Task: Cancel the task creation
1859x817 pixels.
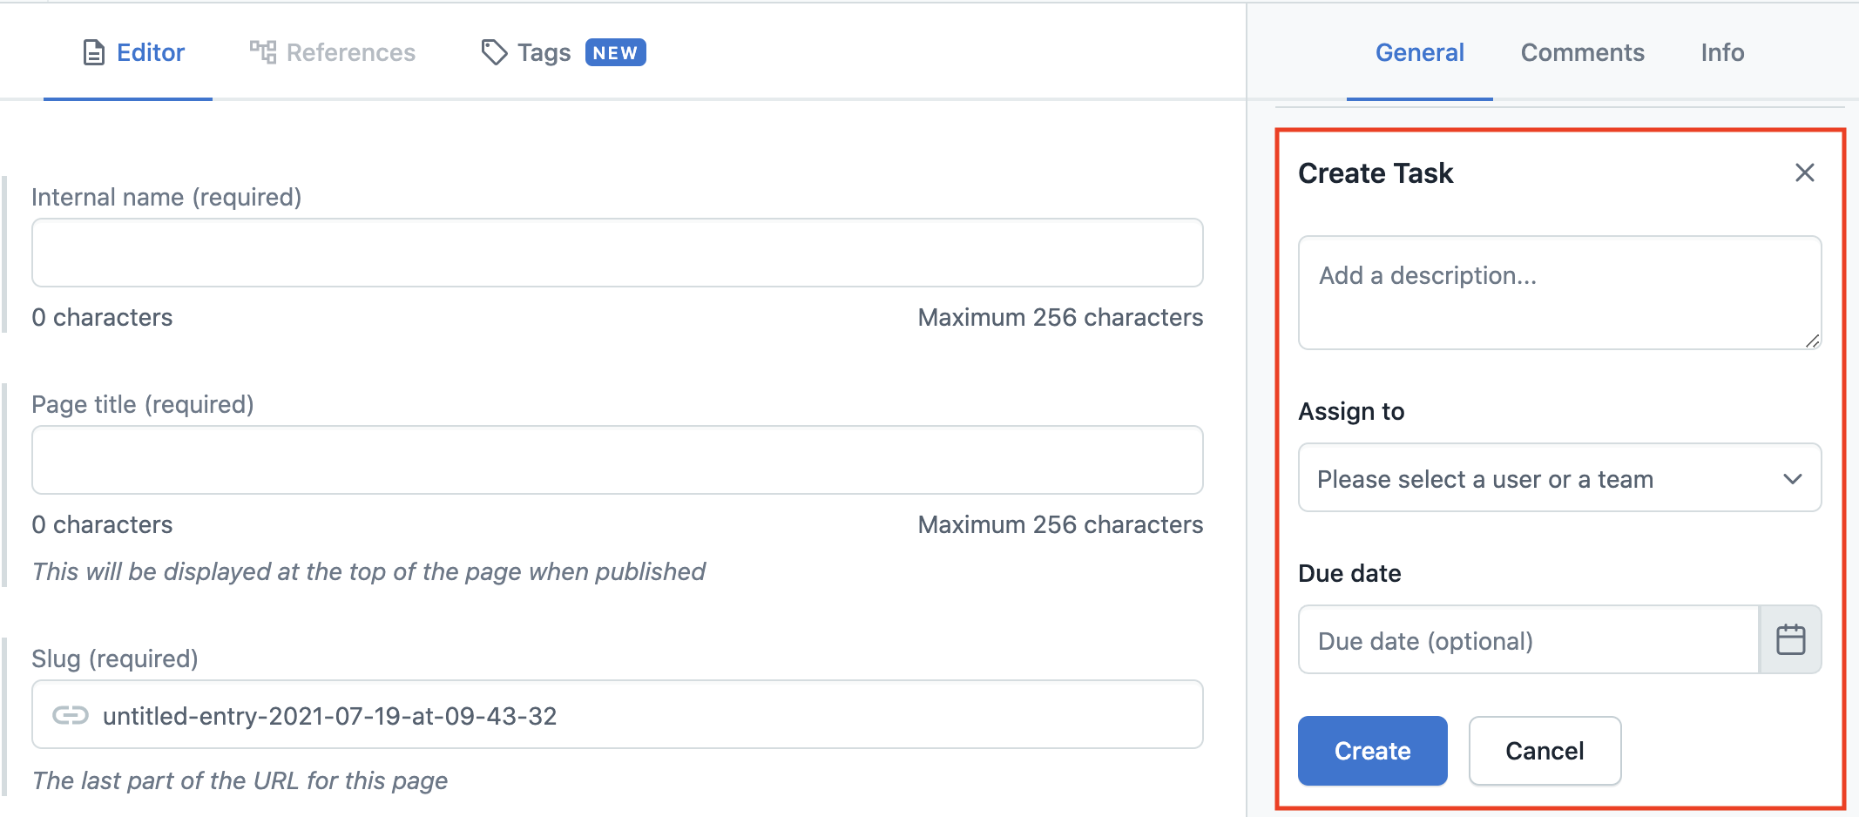Action: point(1544,751)
